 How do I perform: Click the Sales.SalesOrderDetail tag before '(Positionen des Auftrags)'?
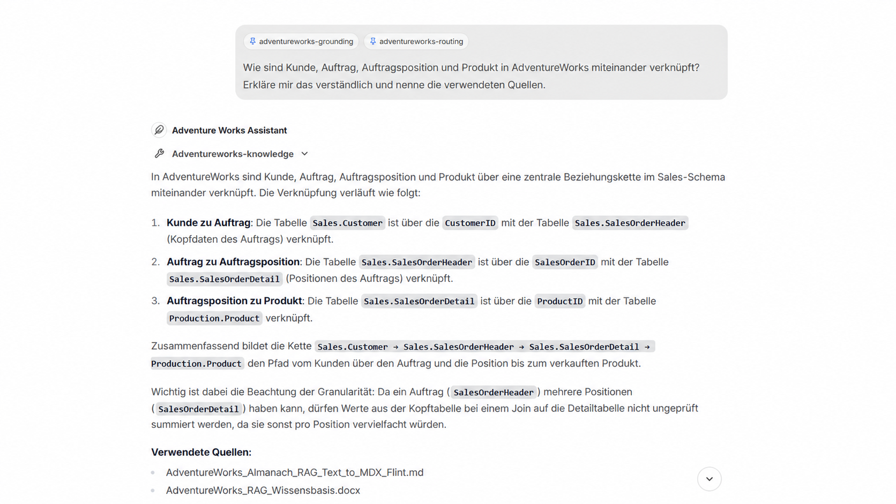pos(225,279)
